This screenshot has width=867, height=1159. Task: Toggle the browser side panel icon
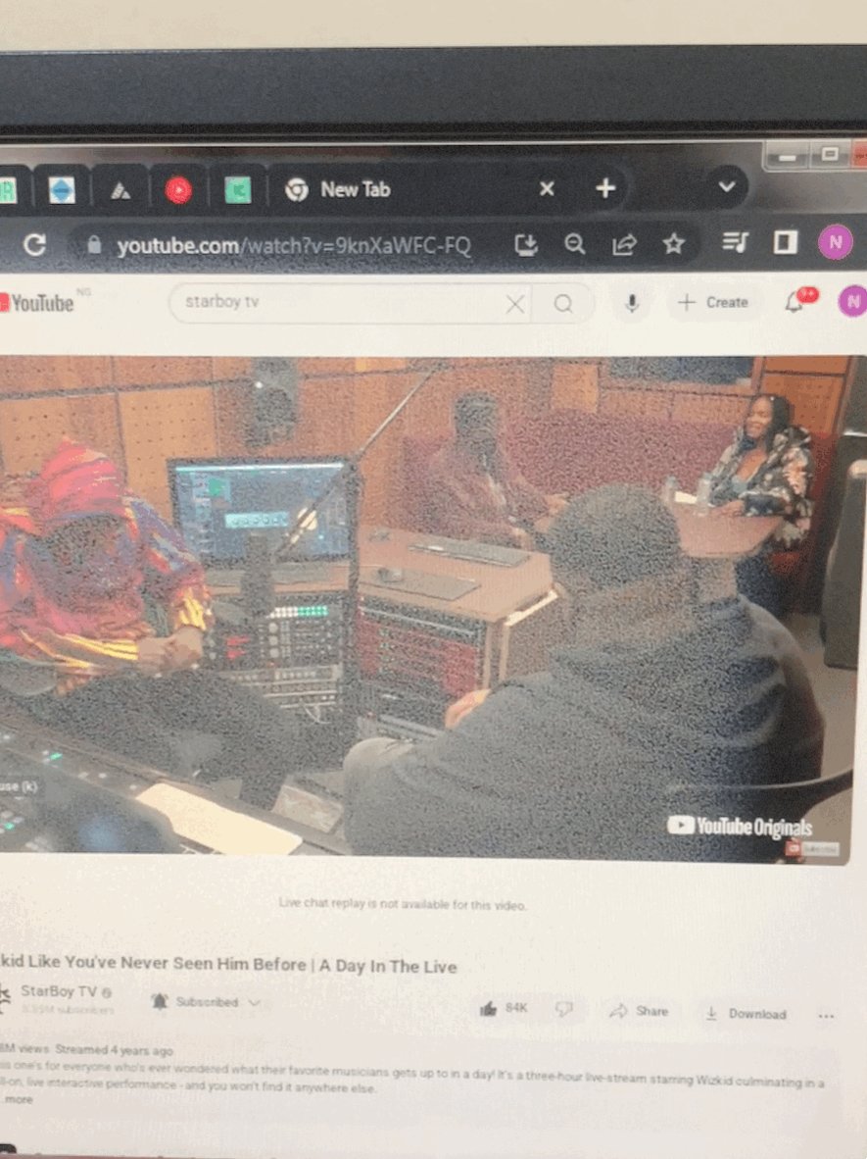[x=785, y=242]
